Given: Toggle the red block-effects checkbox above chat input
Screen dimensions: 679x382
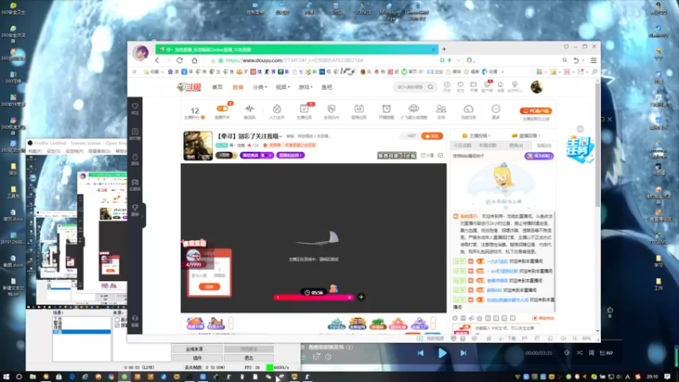Looking at the screenshot, I should click(535, 317).
